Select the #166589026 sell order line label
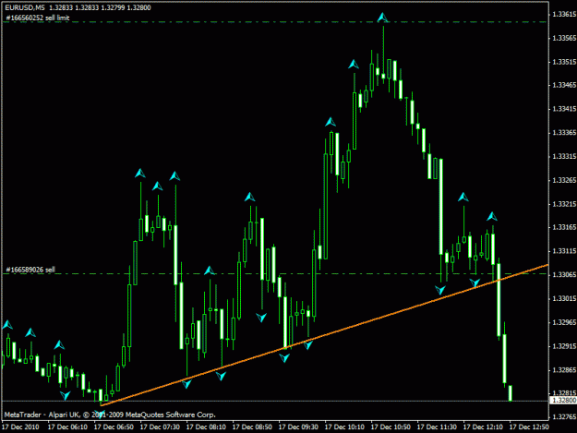This screenshot has width=577, height=433. click(x=30, y=270)
